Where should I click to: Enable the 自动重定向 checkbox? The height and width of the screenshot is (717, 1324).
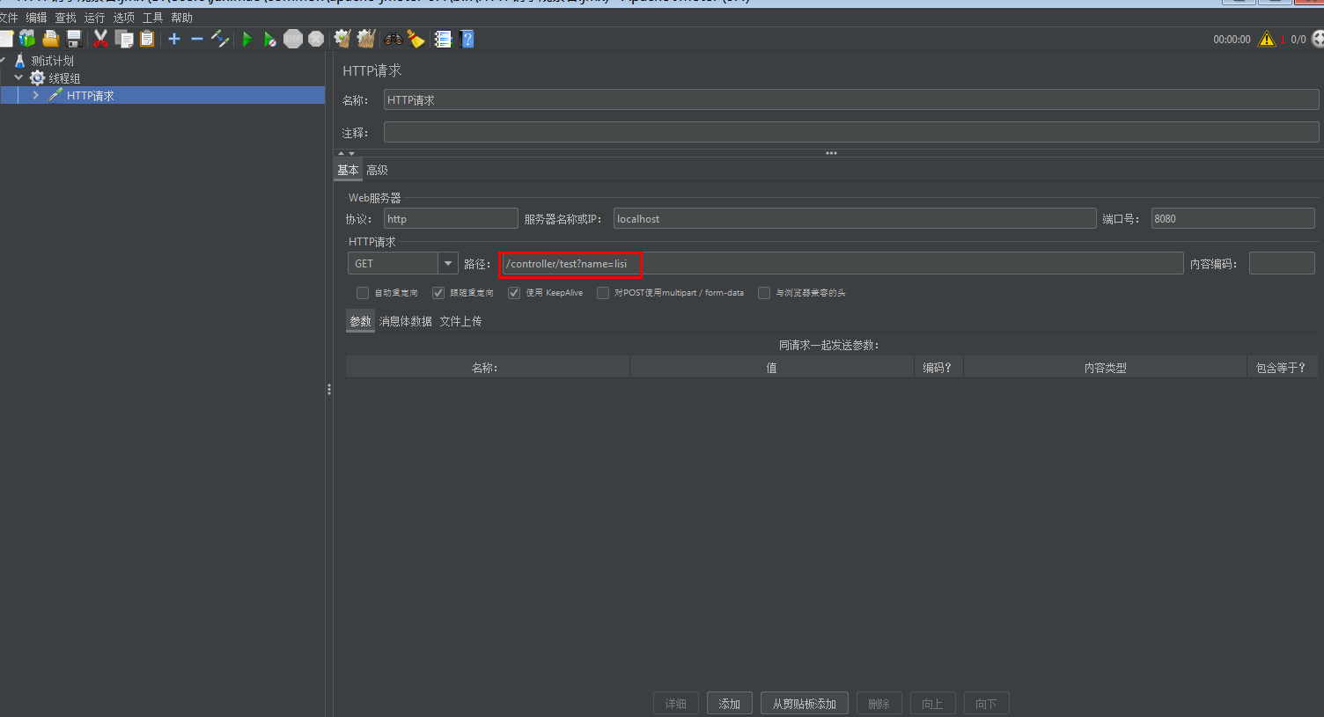pyautogui.click(x=363, y=293)
